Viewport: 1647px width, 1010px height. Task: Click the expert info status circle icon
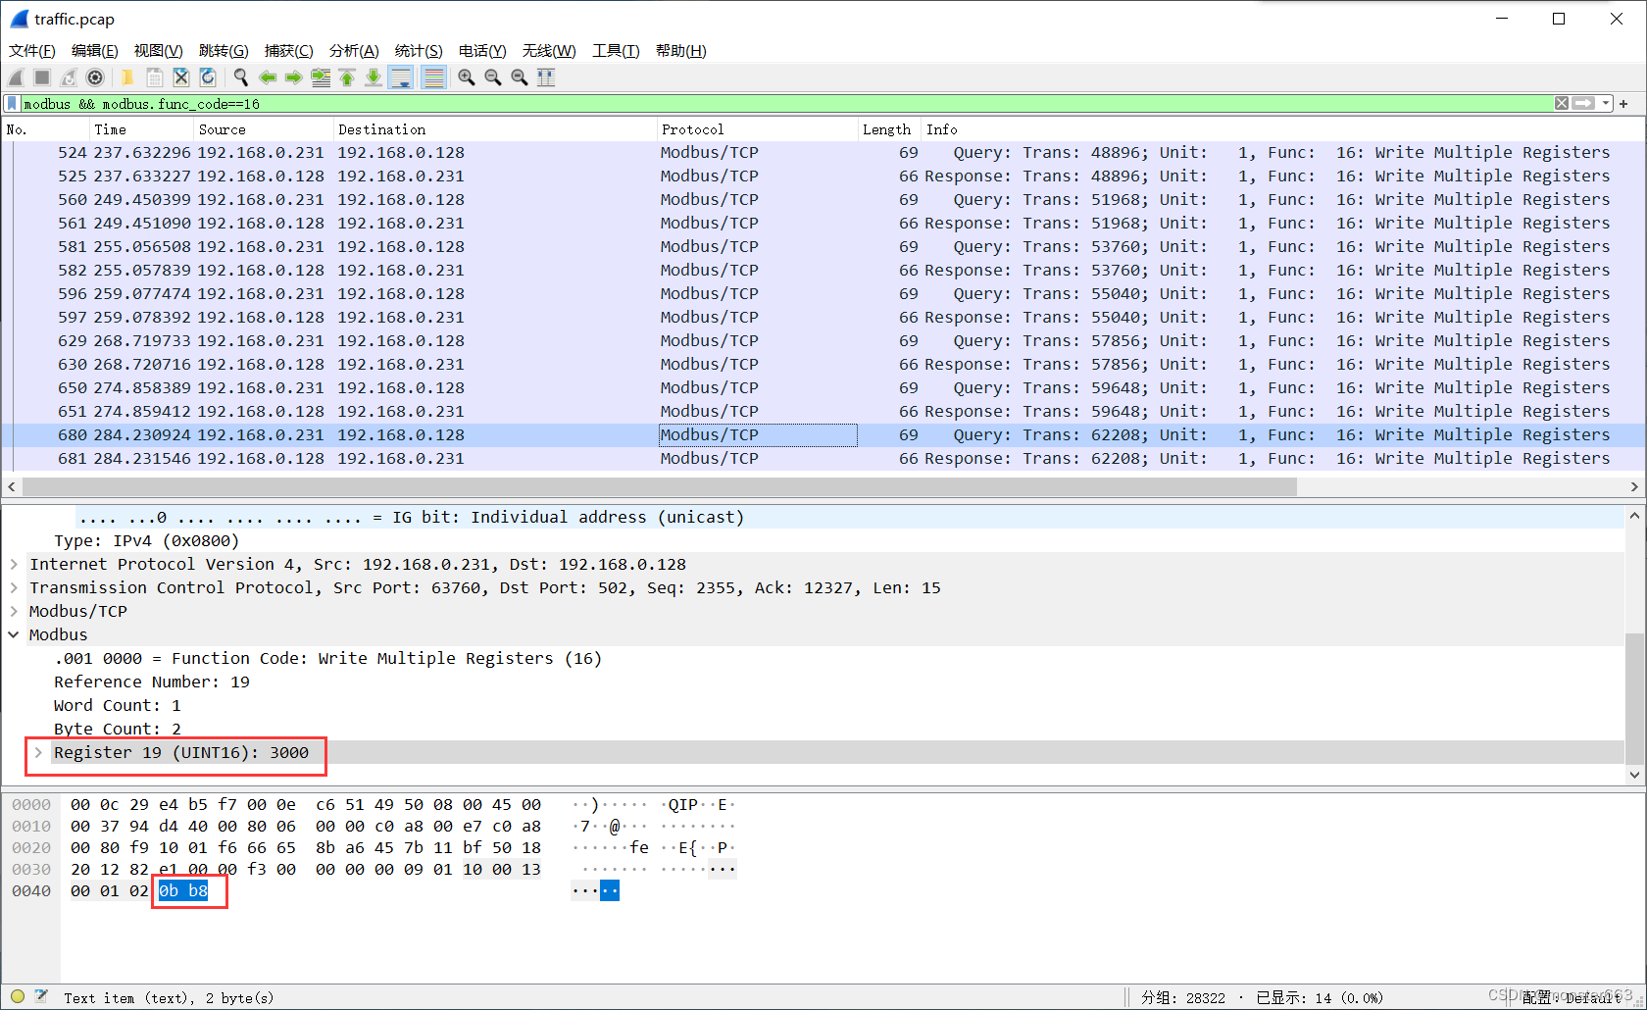tap(18, 996)
